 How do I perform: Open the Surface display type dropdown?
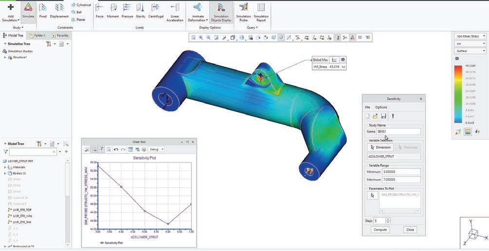point(470,51)
